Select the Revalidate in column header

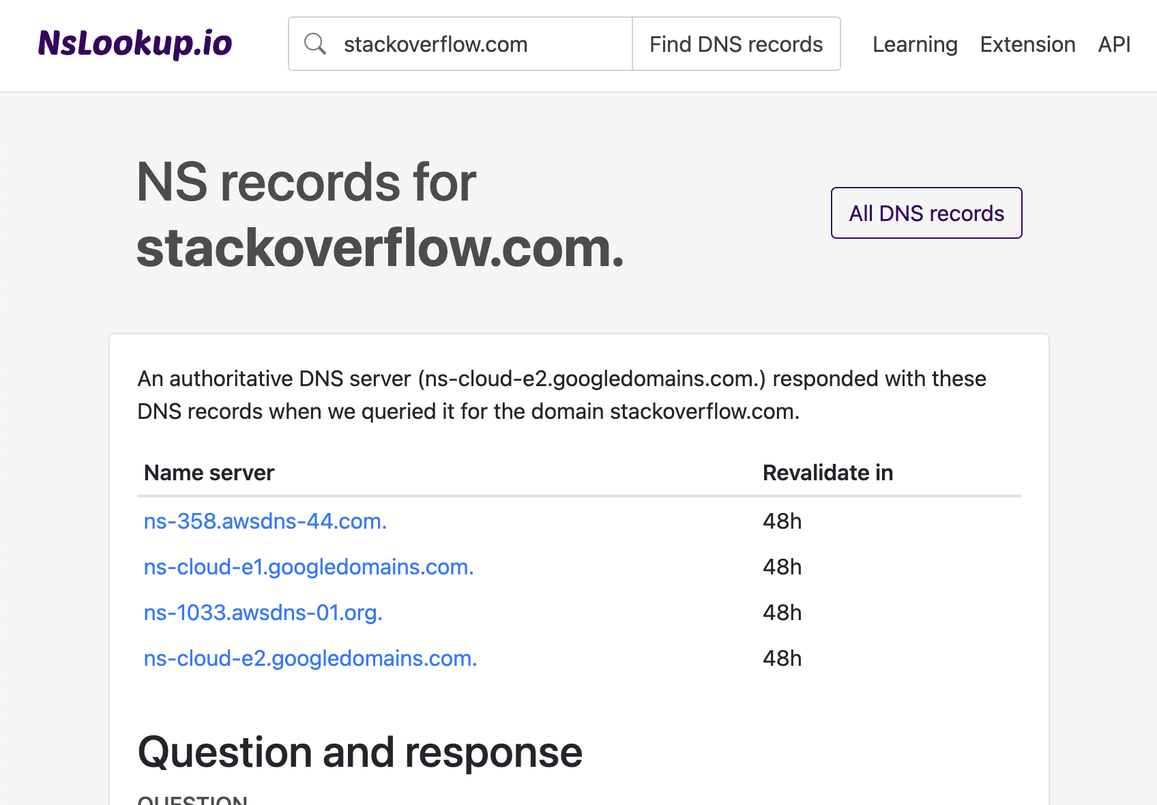828,472
